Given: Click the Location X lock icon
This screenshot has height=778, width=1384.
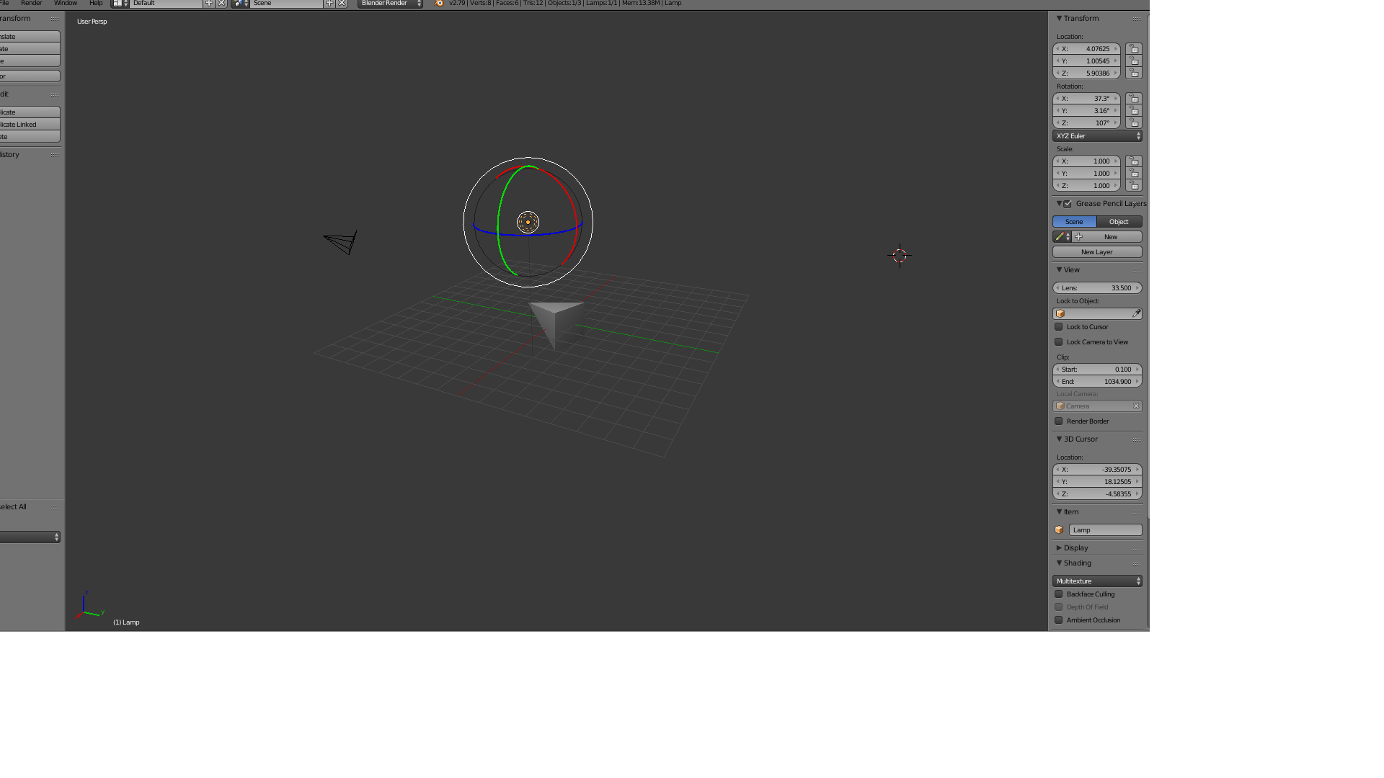Looking at the screenshot, I should click(1134, 49).
